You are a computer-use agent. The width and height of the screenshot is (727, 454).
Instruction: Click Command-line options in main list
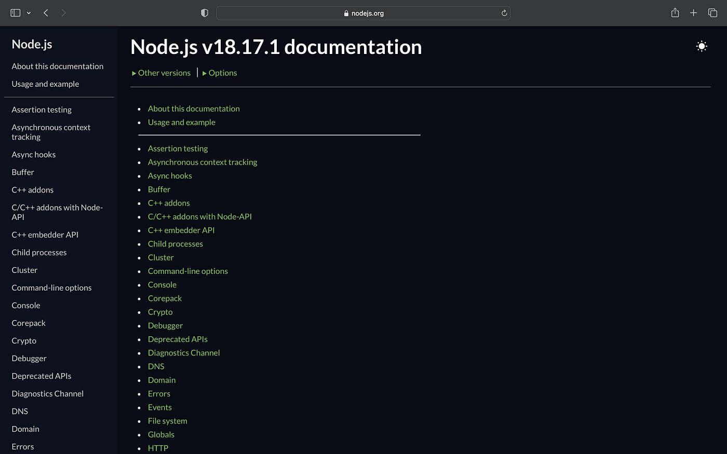click(188, 271)
